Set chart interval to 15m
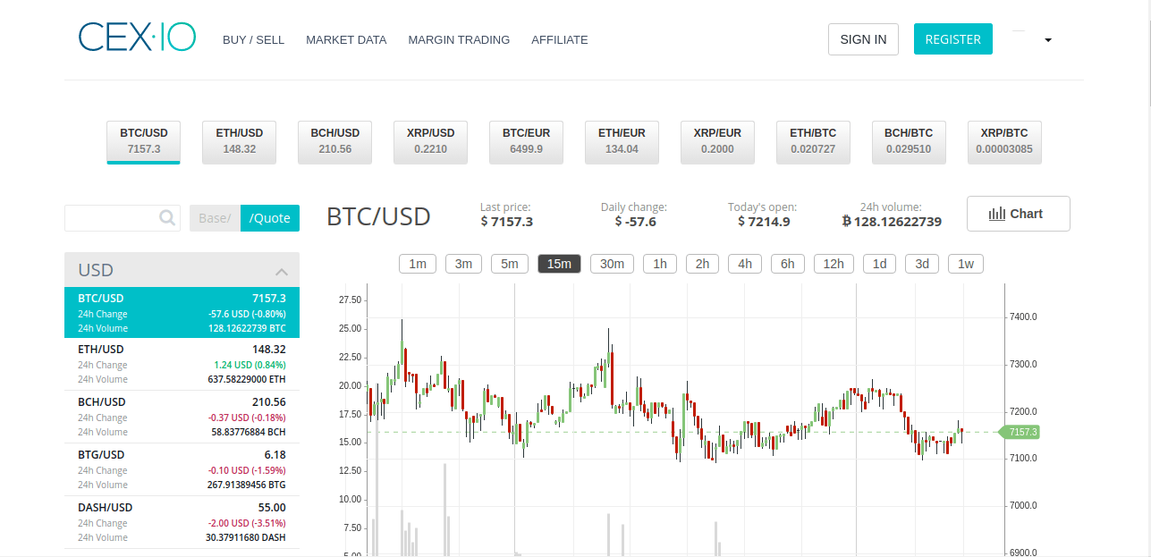Viewport: 1151px width, 557px height. coord(559,264)
